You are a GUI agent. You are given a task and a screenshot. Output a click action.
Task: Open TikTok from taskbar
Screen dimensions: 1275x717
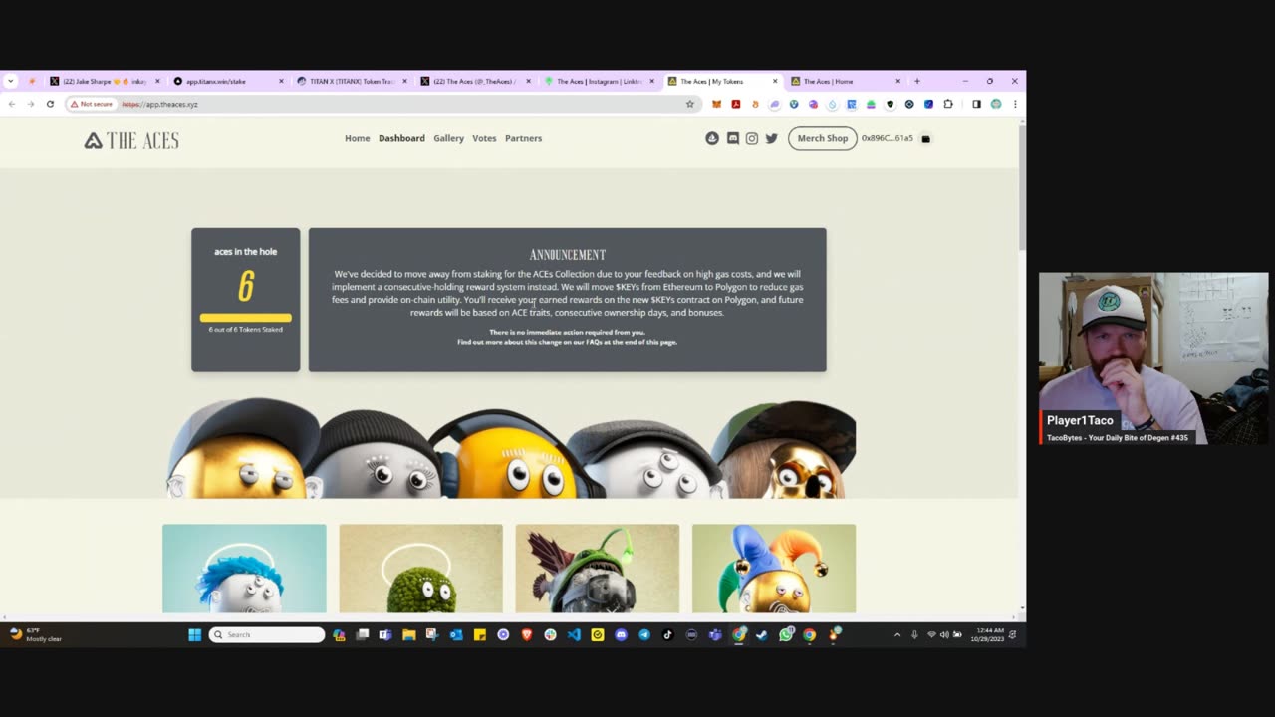(x=667, y=634)
